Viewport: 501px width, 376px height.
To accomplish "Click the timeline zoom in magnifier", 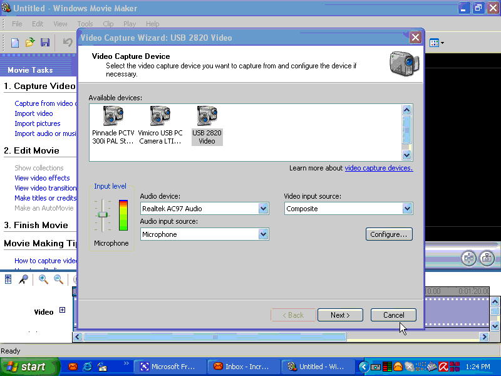I will click(x=43, y=279).
